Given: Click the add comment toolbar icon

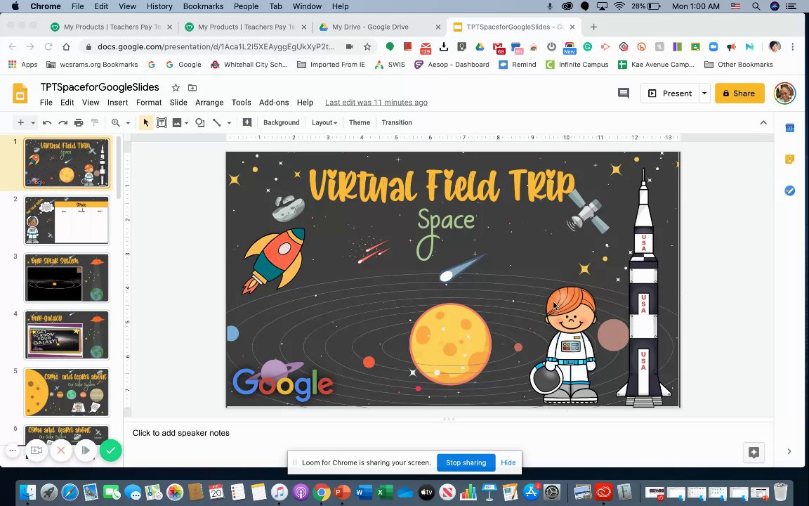Looking at the screenshot, I should pos(247,122).
